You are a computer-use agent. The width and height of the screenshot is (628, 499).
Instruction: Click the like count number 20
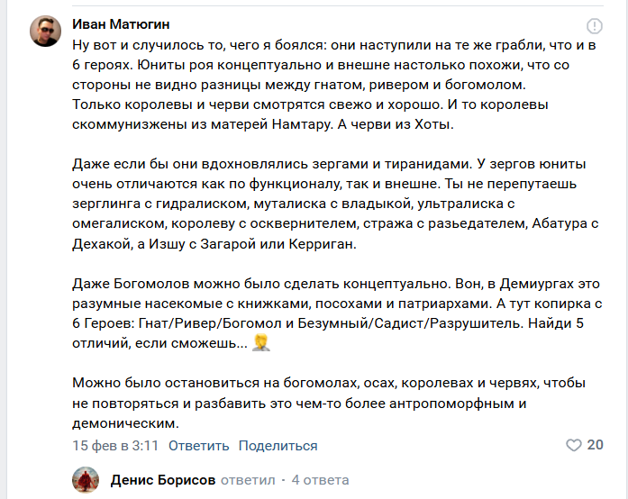(x=596, y=445)
